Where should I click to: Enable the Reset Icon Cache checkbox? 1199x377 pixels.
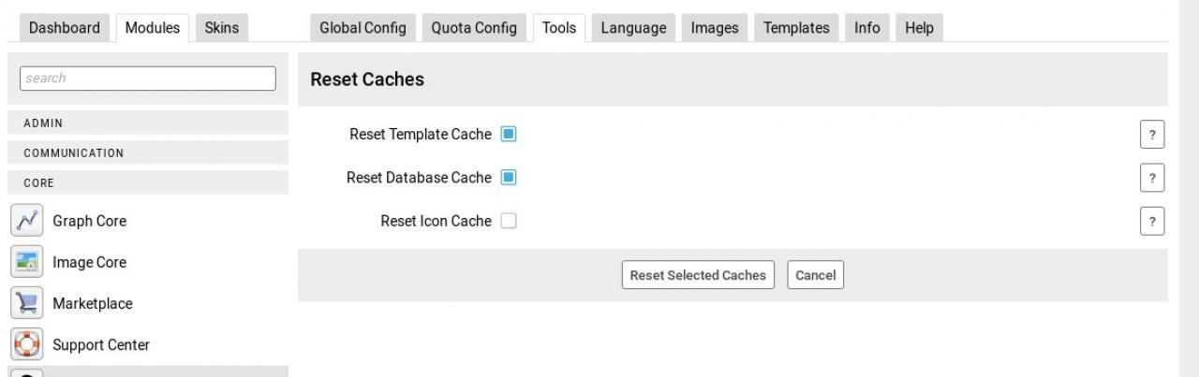[509, 222]
